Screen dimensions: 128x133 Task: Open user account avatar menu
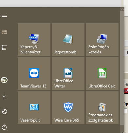[4, 80]
